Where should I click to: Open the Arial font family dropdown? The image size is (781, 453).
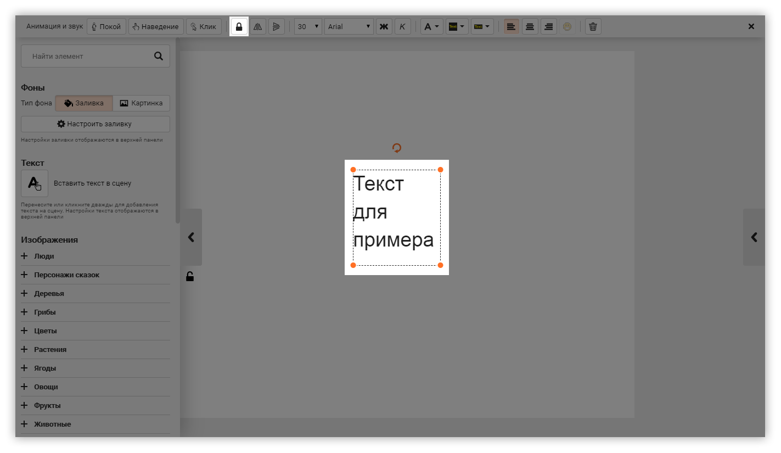[349, 26]
